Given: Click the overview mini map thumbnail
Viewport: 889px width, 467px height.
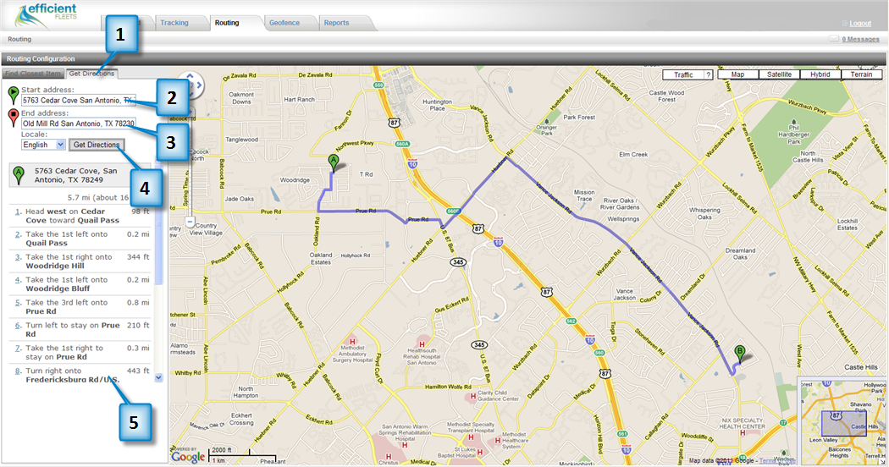Looking at the screenshot, I should pyautogui.click(x=843, y=421).
